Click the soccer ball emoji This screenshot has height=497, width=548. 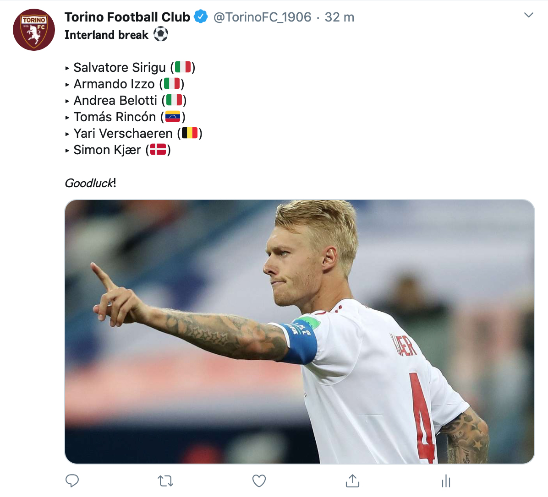tap(161, 34)
